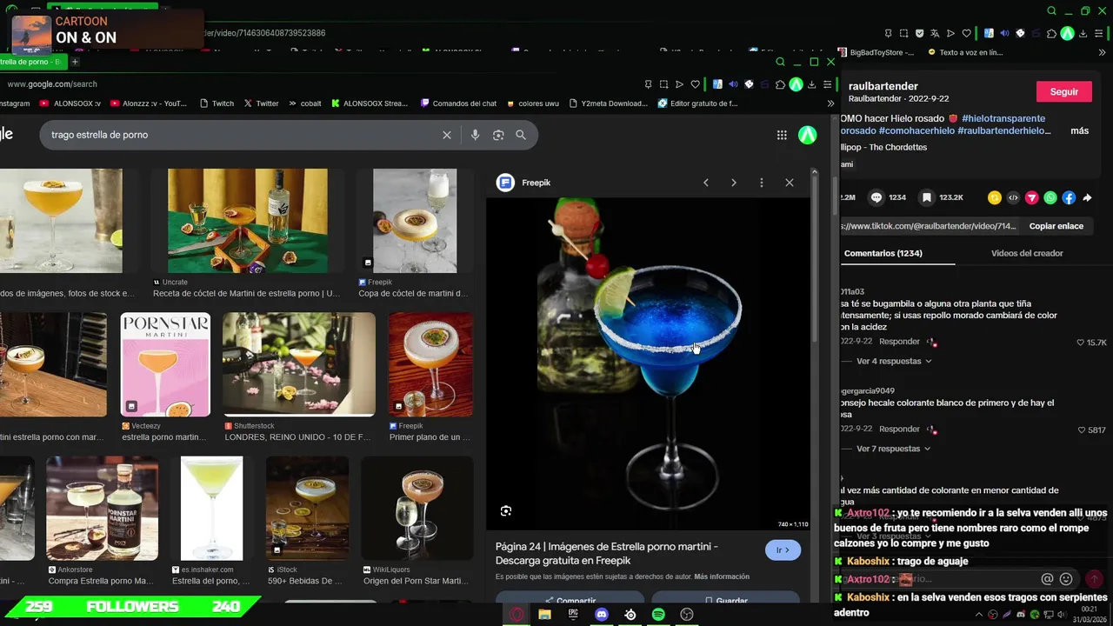
Task: Click the raulbartender username
Action: (883, 86)
